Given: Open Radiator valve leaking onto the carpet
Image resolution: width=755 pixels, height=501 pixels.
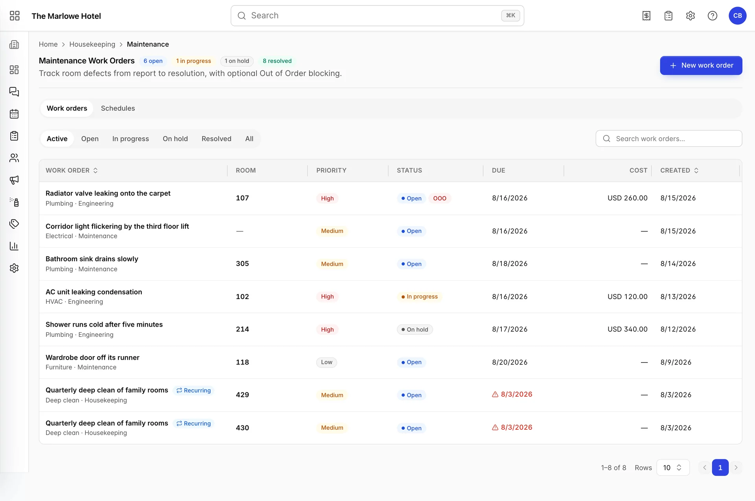Looking at the screenshot, I should (x=108, y=193).
